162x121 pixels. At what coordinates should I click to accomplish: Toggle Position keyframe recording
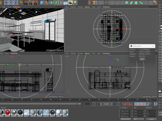pos(136,104)
